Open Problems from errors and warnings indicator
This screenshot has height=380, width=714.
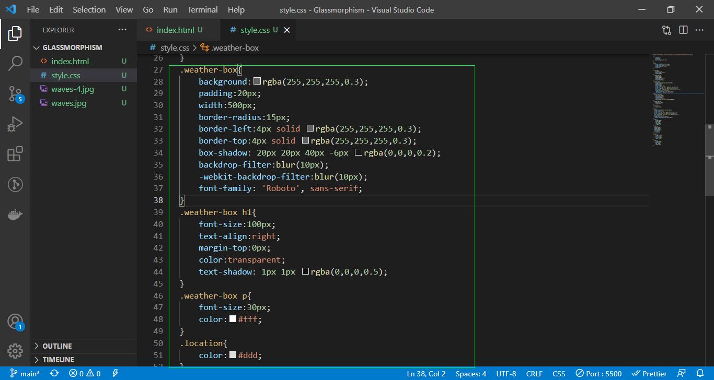click(85, 373)
